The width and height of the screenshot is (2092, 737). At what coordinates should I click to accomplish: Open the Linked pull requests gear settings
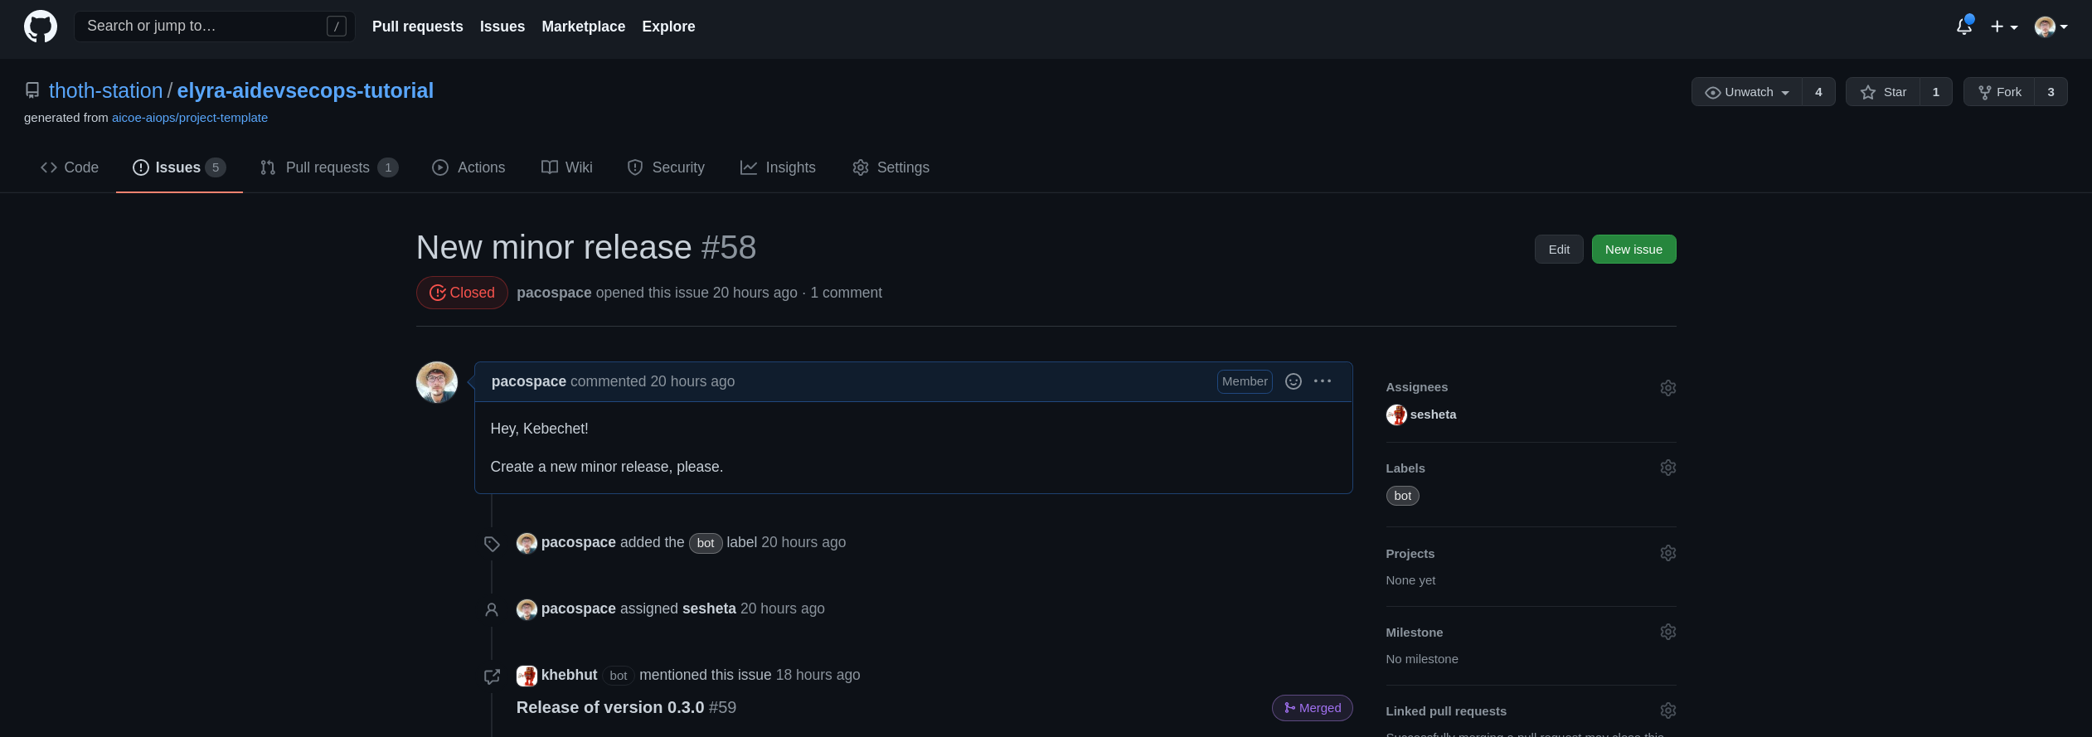tap(1668, 710)
